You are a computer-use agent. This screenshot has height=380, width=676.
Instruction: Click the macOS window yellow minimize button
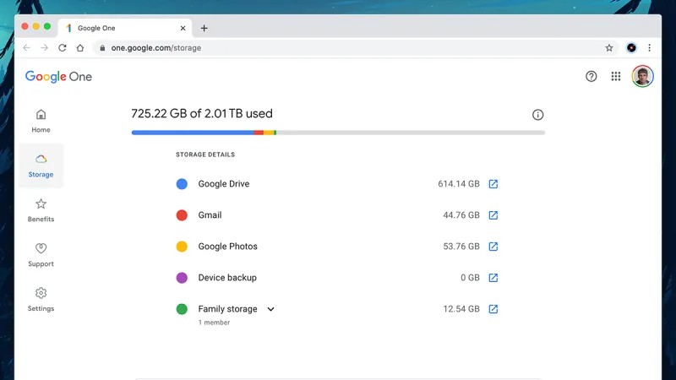tap(35, 26)
